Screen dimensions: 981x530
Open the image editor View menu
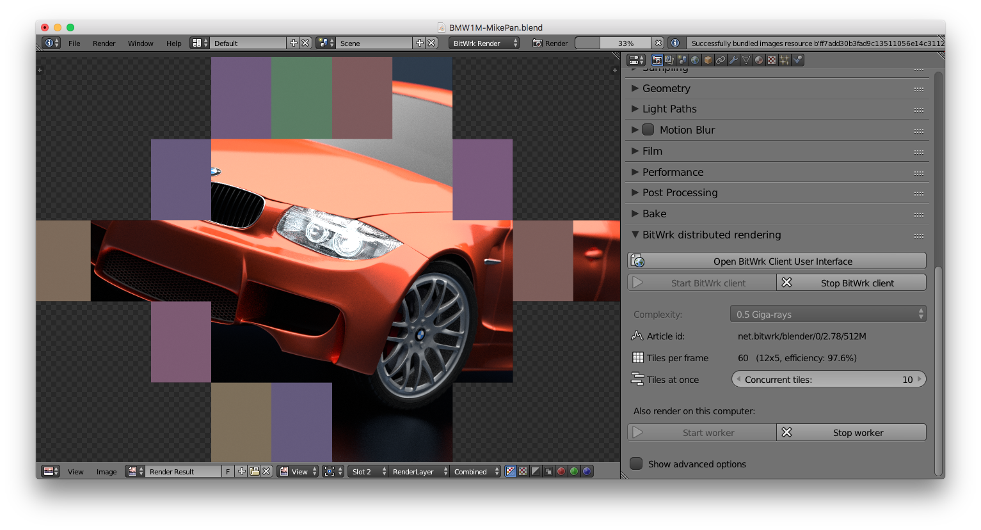point(76,472)
